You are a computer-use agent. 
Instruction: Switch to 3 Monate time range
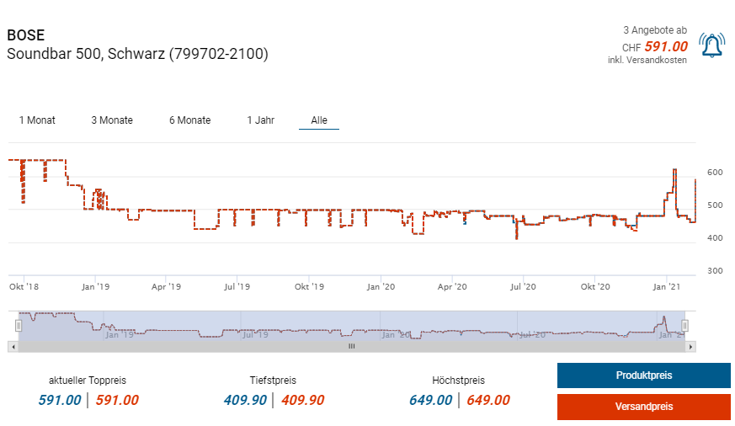pyautogui.click(x=112, y=120)
